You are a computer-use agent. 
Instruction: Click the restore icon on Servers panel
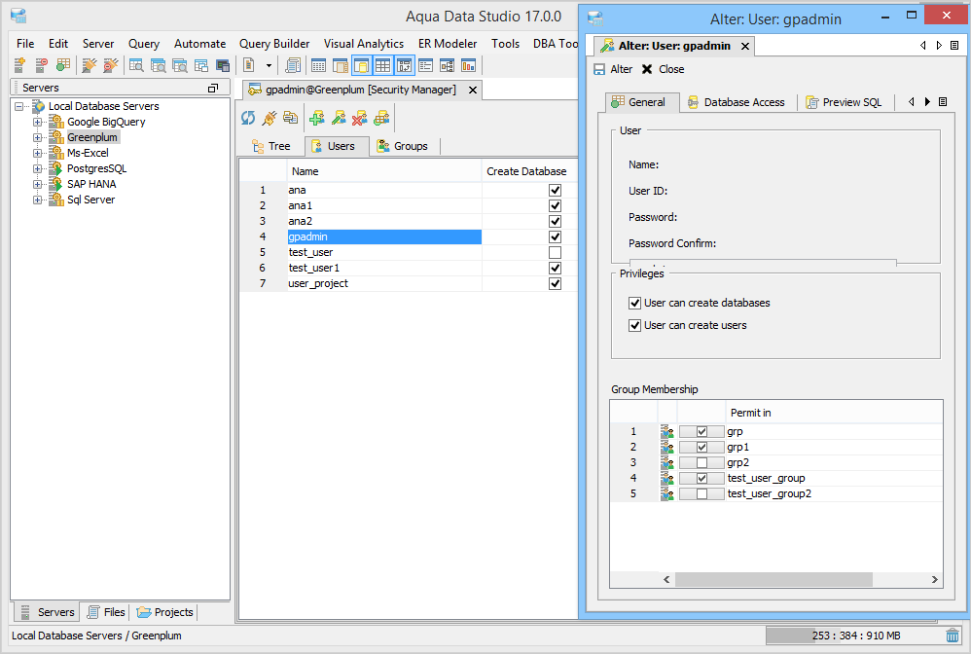[x=213, y=88]
